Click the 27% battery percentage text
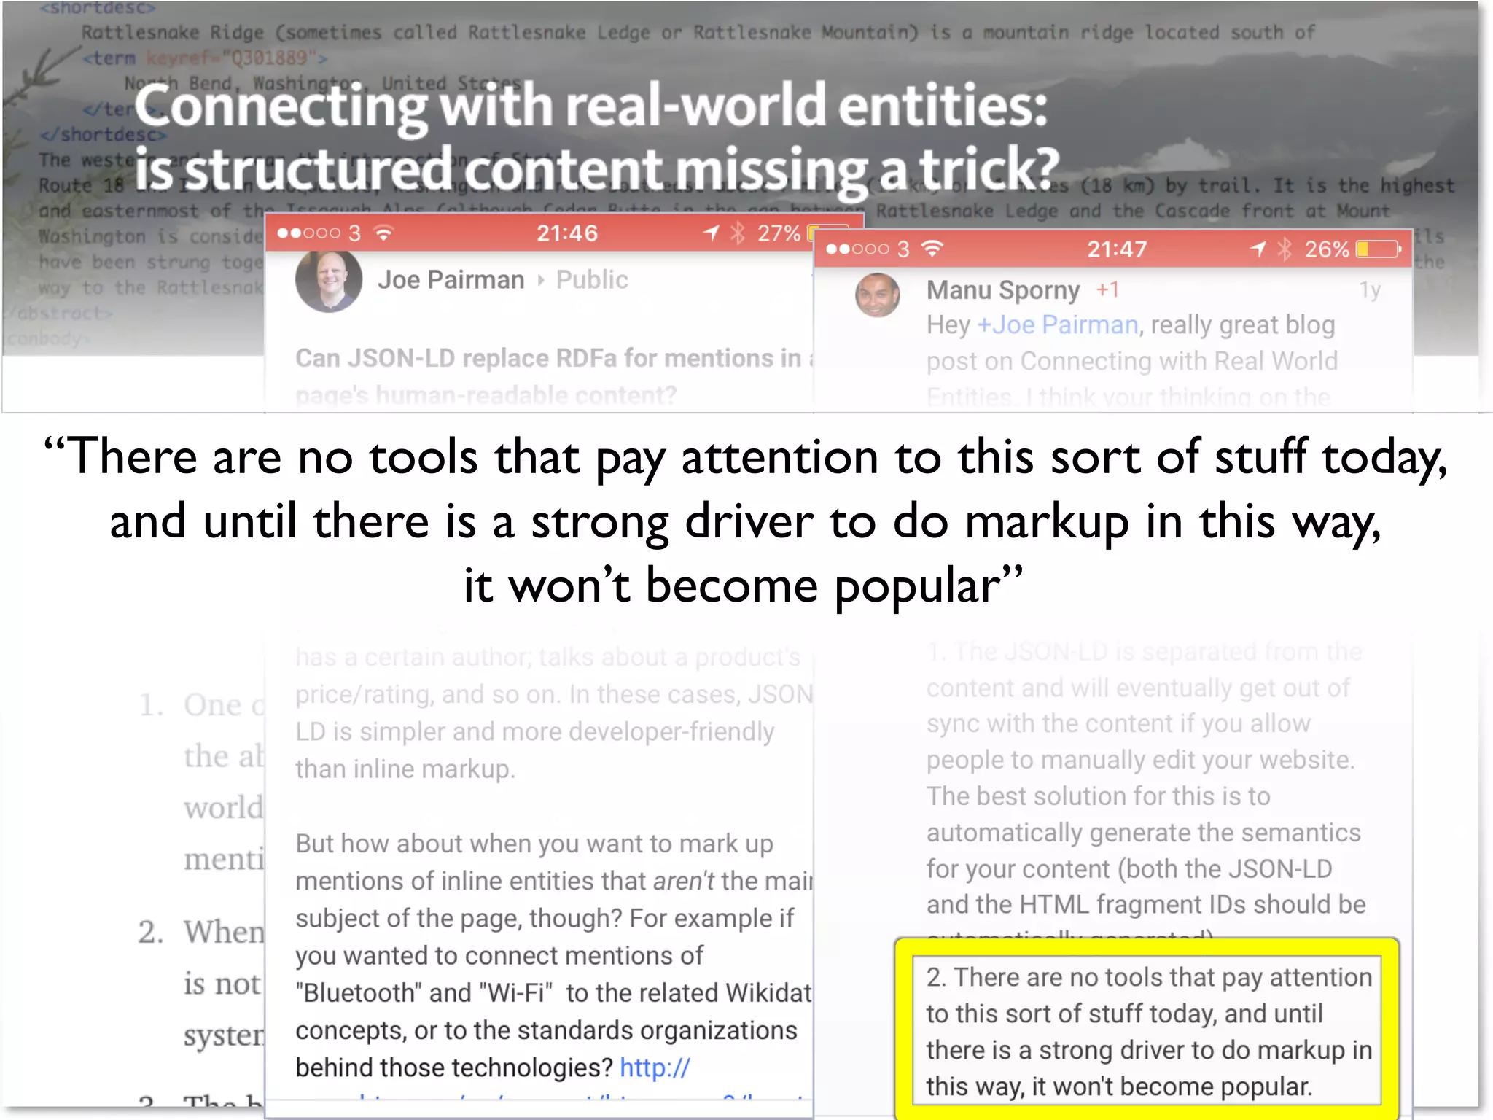This screenshot has width=1493, height=1120. [x=779, y=233]
